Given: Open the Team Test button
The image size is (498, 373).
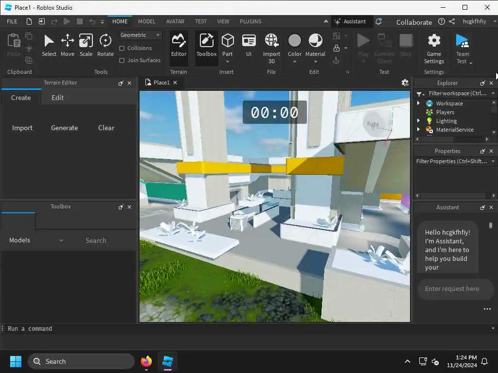Looking at the screenshot, I should tap(462, 49).
